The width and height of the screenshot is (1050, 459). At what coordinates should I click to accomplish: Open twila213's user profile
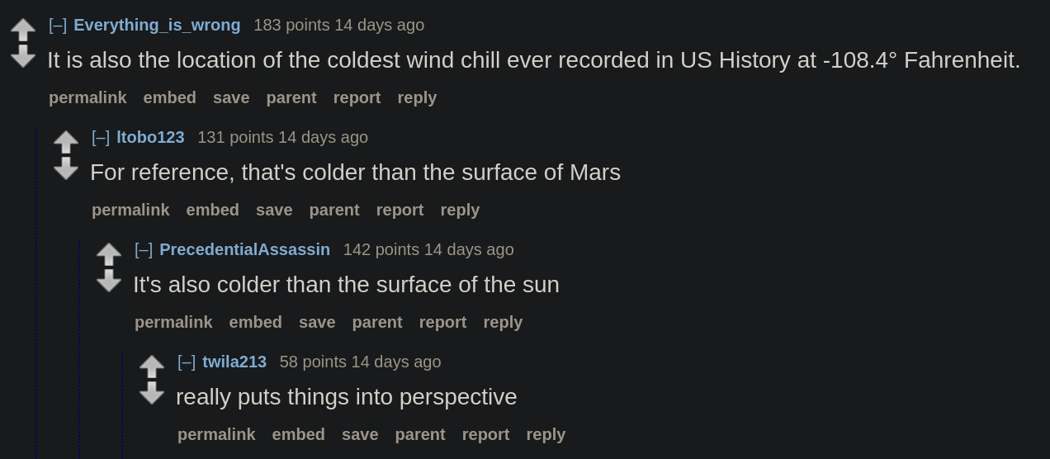234,362
